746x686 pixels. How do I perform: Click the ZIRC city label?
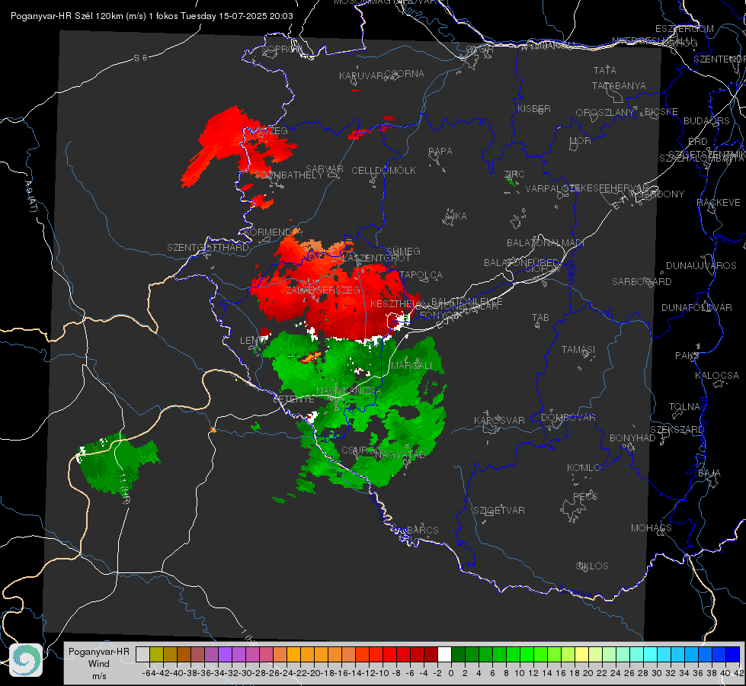[514, 175]
